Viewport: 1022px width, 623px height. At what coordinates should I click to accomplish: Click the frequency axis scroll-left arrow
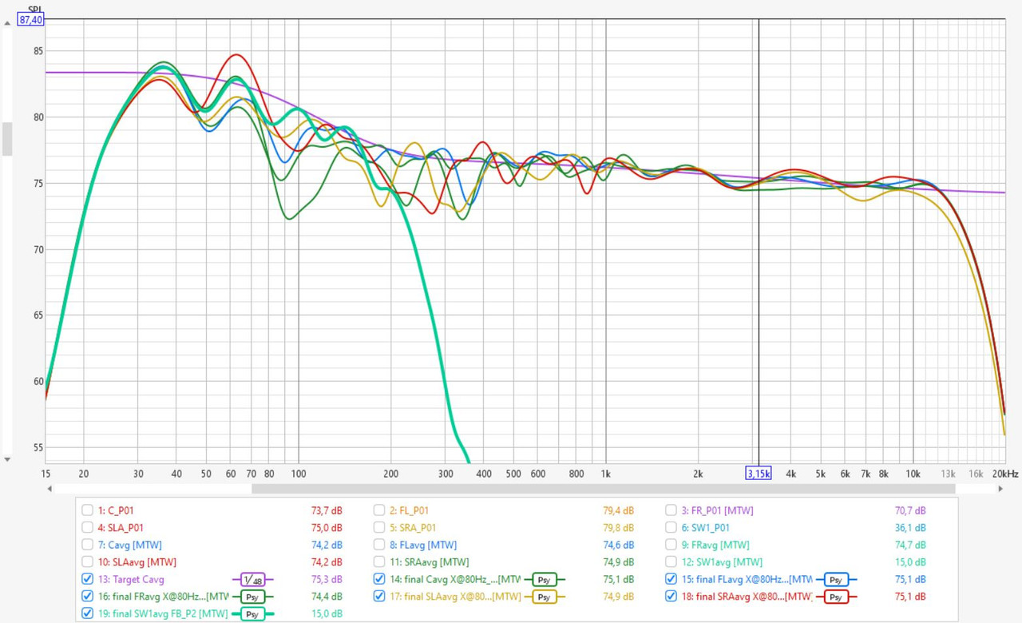pyautogui.click(x=50, y=488)
